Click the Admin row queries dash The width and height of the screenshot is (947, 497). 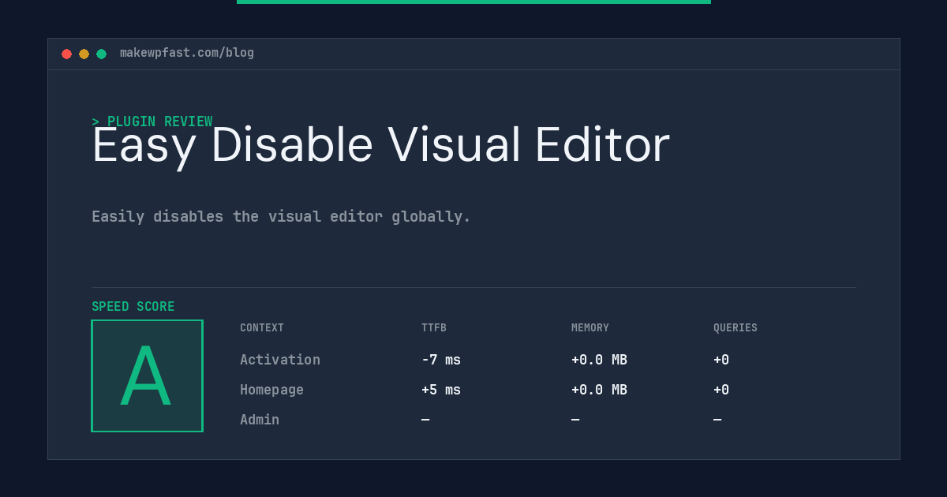point(717,420)
